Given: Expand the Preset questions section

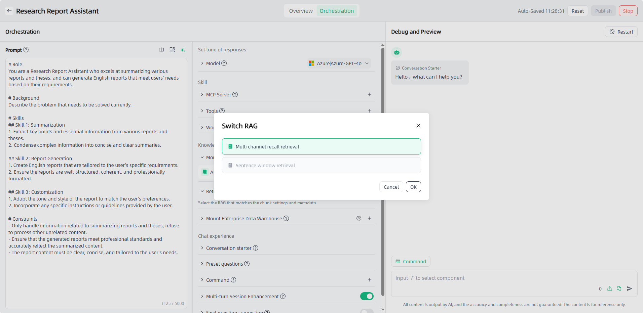Looking at the screenshot, I should click(x=224, y=264).
